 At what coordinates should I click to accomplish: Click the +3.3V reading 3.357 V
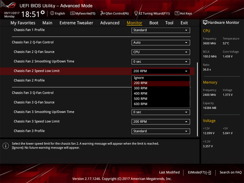point(208,146)
